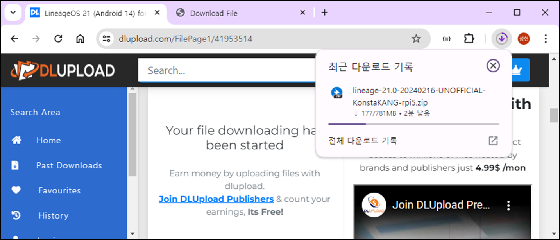Switch to the Download File tab
Image resolution: width=560 pixels, height=240 pixels.
tap(213, 13)
